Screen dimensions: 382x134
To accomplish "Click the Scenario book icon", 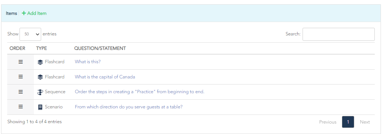I will tap(40, 107).
